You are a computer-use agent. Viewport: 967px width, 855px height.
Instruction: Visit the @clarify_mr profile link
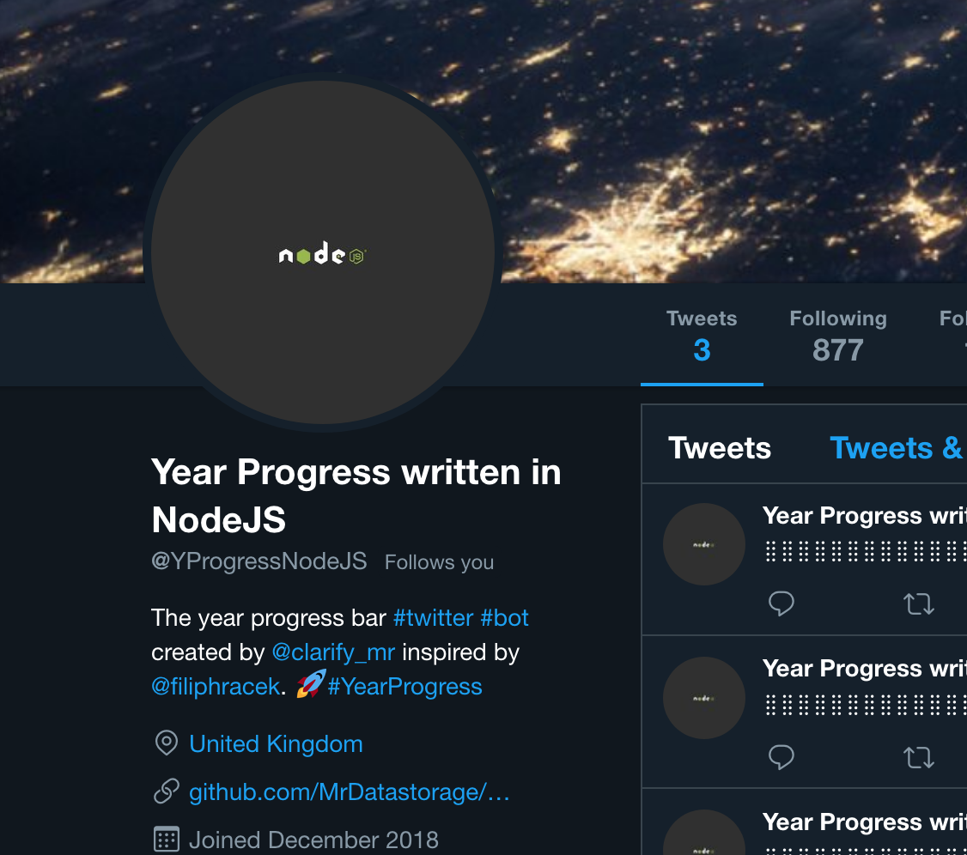(332, 652)
